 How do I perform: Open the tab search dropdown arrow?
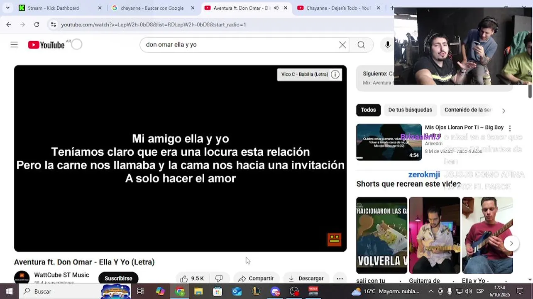(x=7, y=8)
